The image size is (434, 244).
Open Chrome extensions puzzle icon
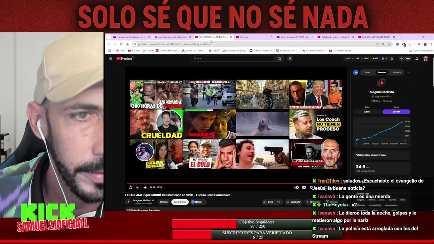pyautogui.click(x=410, y=44)
